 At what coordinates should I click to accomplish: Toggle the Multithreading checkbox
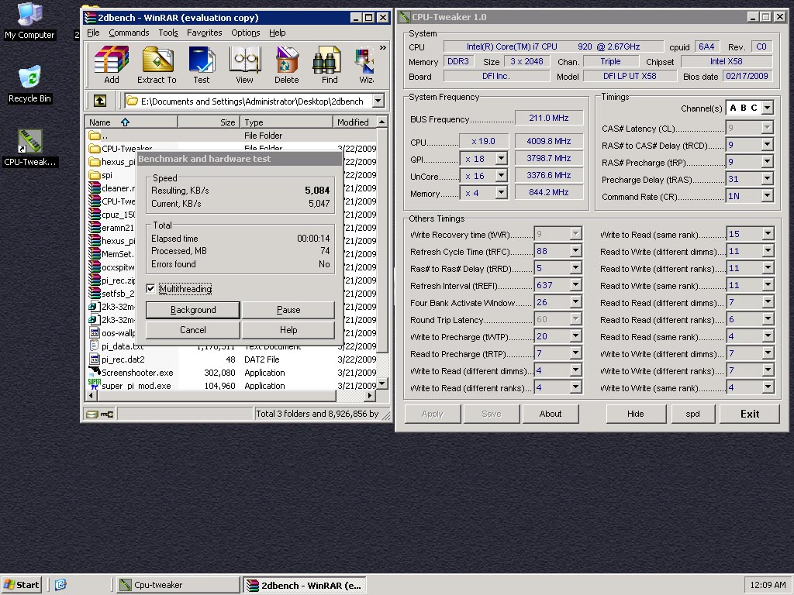click(150, 288)
